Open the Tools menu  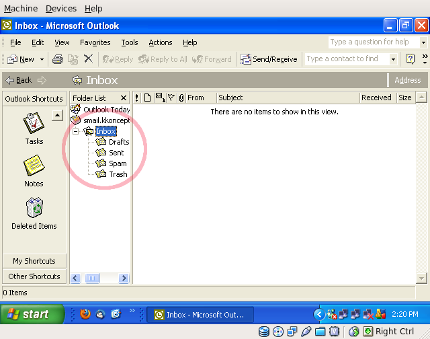[130, 42]
